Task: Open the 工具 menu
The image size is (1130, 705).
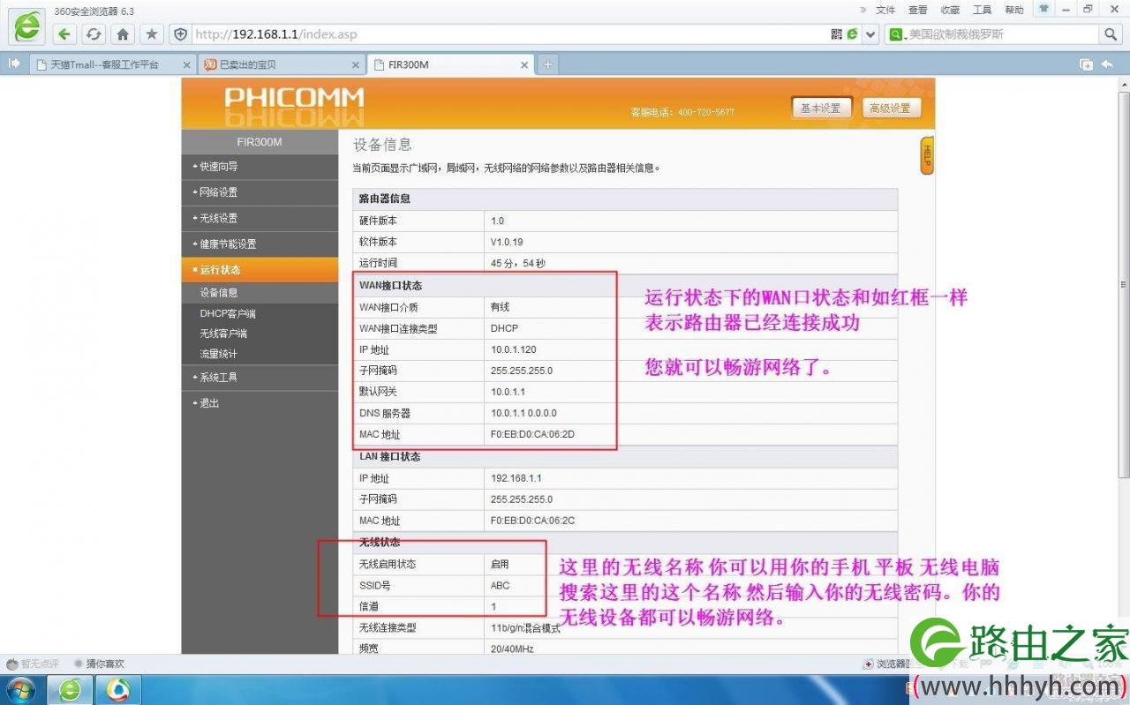Action: click(x=983, y=10)
